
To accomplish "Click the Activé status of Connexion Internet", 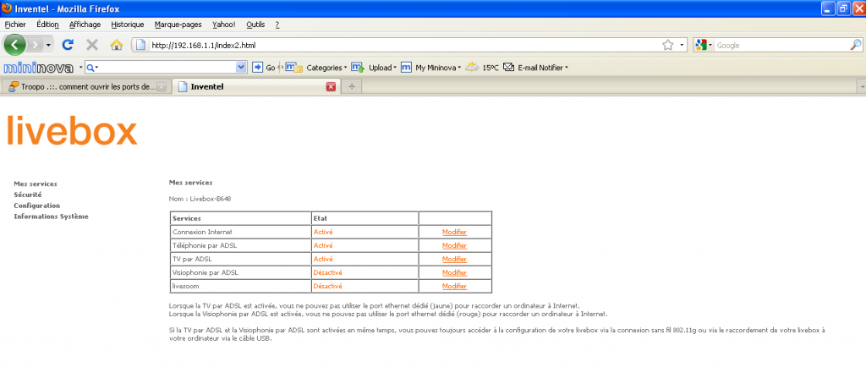I will tap(323, 233).
